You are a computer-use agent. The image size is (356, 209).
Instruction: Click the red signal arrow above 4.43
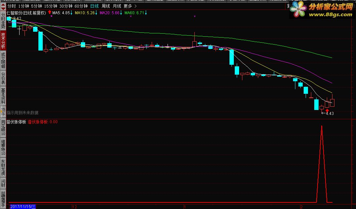[x=327, y=110]
